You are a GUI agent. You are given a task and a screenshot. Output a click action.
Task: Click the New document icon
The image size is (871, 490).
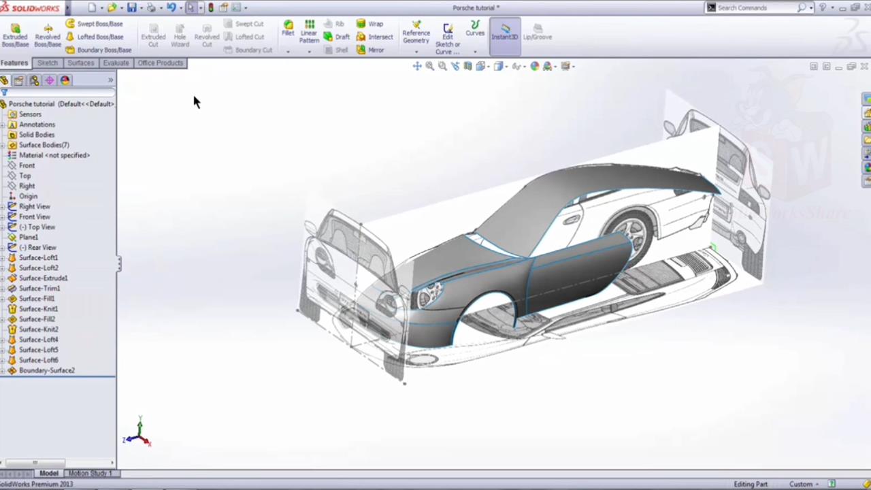92,7
